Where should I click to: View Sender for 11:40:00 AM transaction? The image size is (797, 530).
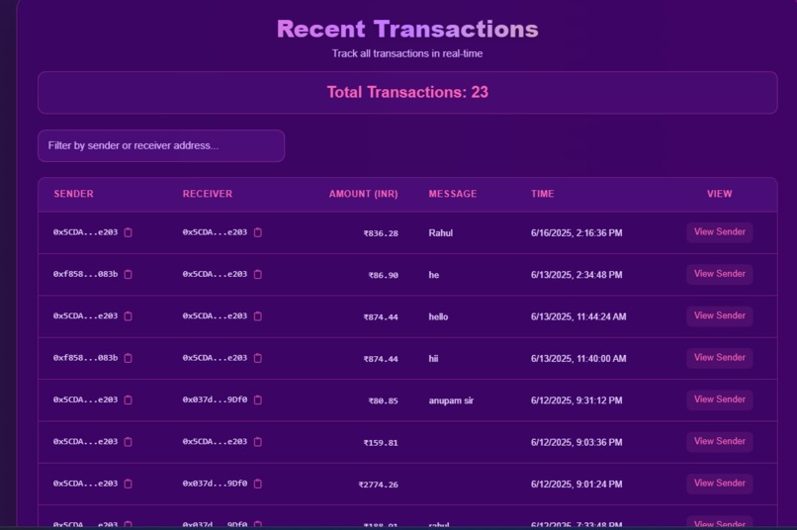pos(719,358)
